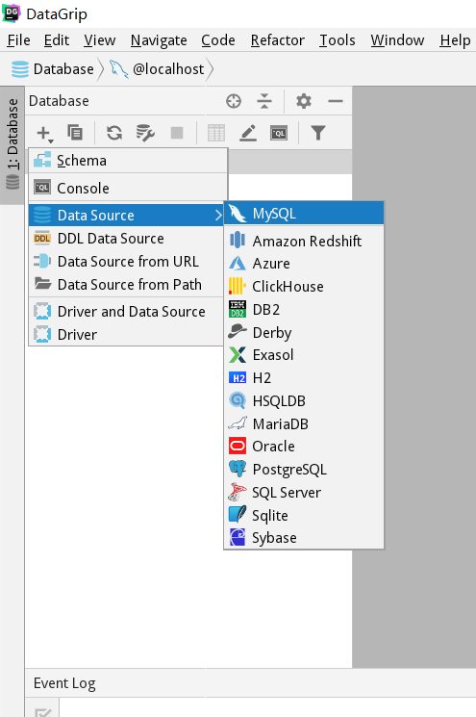The height and width of the screenshot is (717, 476).
Task: Choose Data Source from URL
Action: tap(126, 261)
